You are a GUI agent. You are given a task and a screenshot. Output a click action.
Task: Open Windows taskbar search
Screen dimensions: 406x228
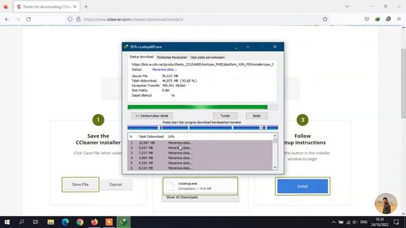pyautogui.click(x=22, y=222)
